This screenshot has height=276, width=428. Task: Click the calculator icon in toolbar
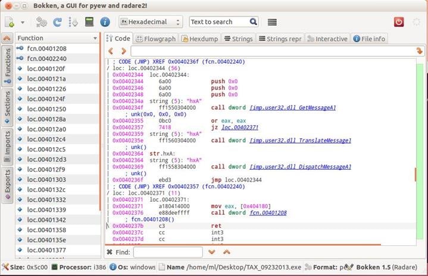[x=89, y=22]
